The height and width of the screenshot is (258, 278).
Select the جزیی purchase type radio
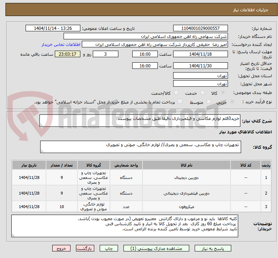pyautogui.click(x=232, y=102)
